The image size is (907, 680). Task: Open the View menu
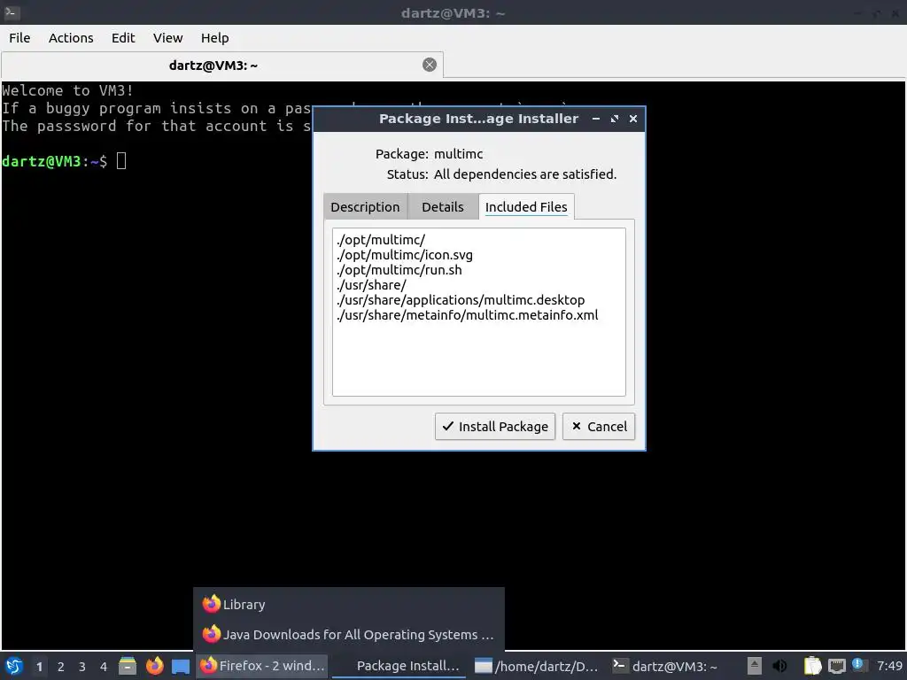tap(167, 38)
